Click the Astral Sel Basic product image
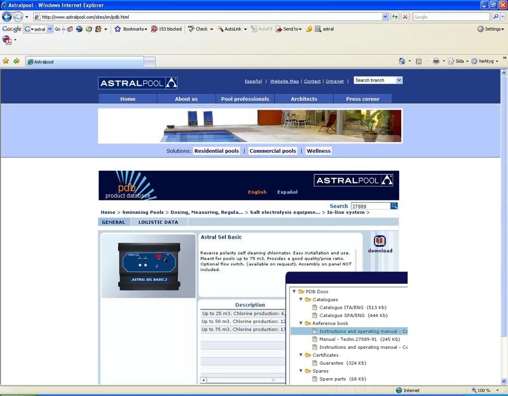This screenshot has width=508, height=396. pos(148,266)
